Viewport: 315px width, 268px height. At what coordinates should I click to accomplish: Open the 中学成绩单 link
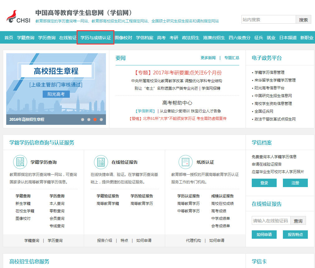pyautogui.click(x=221, y=219)
